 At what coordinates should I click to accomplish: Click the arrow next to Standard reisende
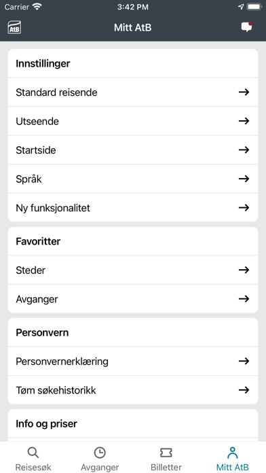(244, 92)
